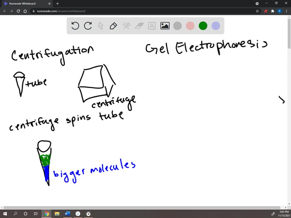Image resolution: width=291 pixels, height=218 pixels.
Task: Open the Text tool
Action: 152,26
